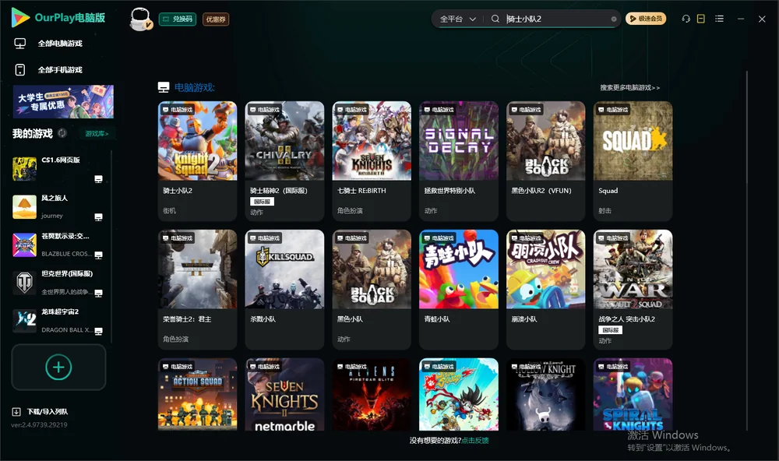Click the CS1.6网页版 game icon
Screen dimensions: 779x461
pos(24,169)
